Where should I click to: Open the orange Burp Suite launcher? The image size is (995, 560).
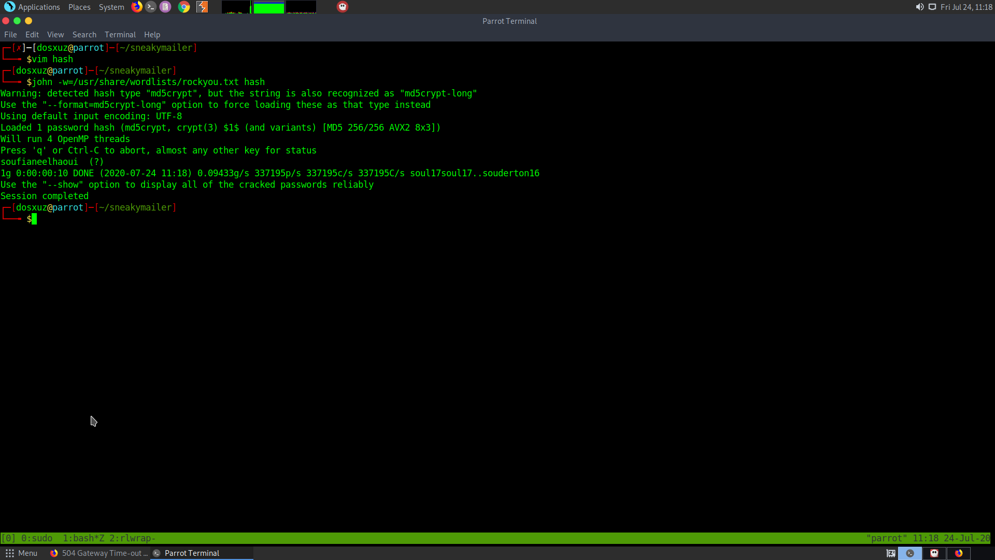202,7
